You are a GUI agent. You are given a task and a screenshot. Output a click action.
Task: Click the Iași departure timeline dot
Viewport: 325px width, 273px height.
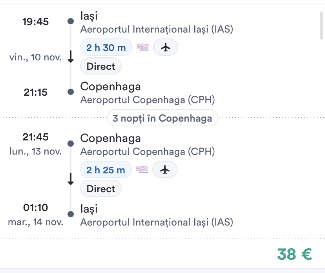(x=71, y=21)
